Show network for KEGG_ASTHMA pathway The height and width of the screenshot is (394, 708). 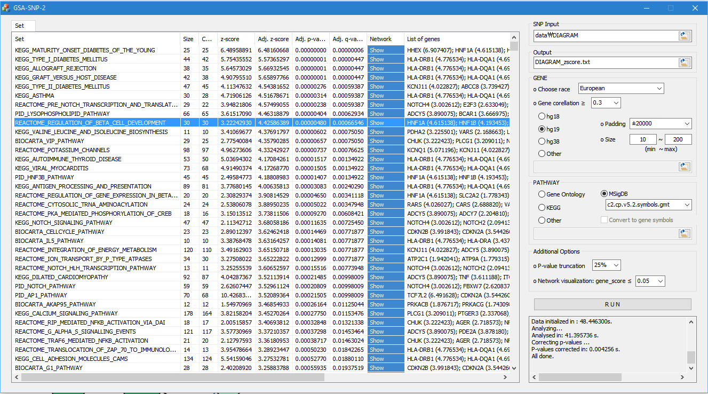point(385,95)
